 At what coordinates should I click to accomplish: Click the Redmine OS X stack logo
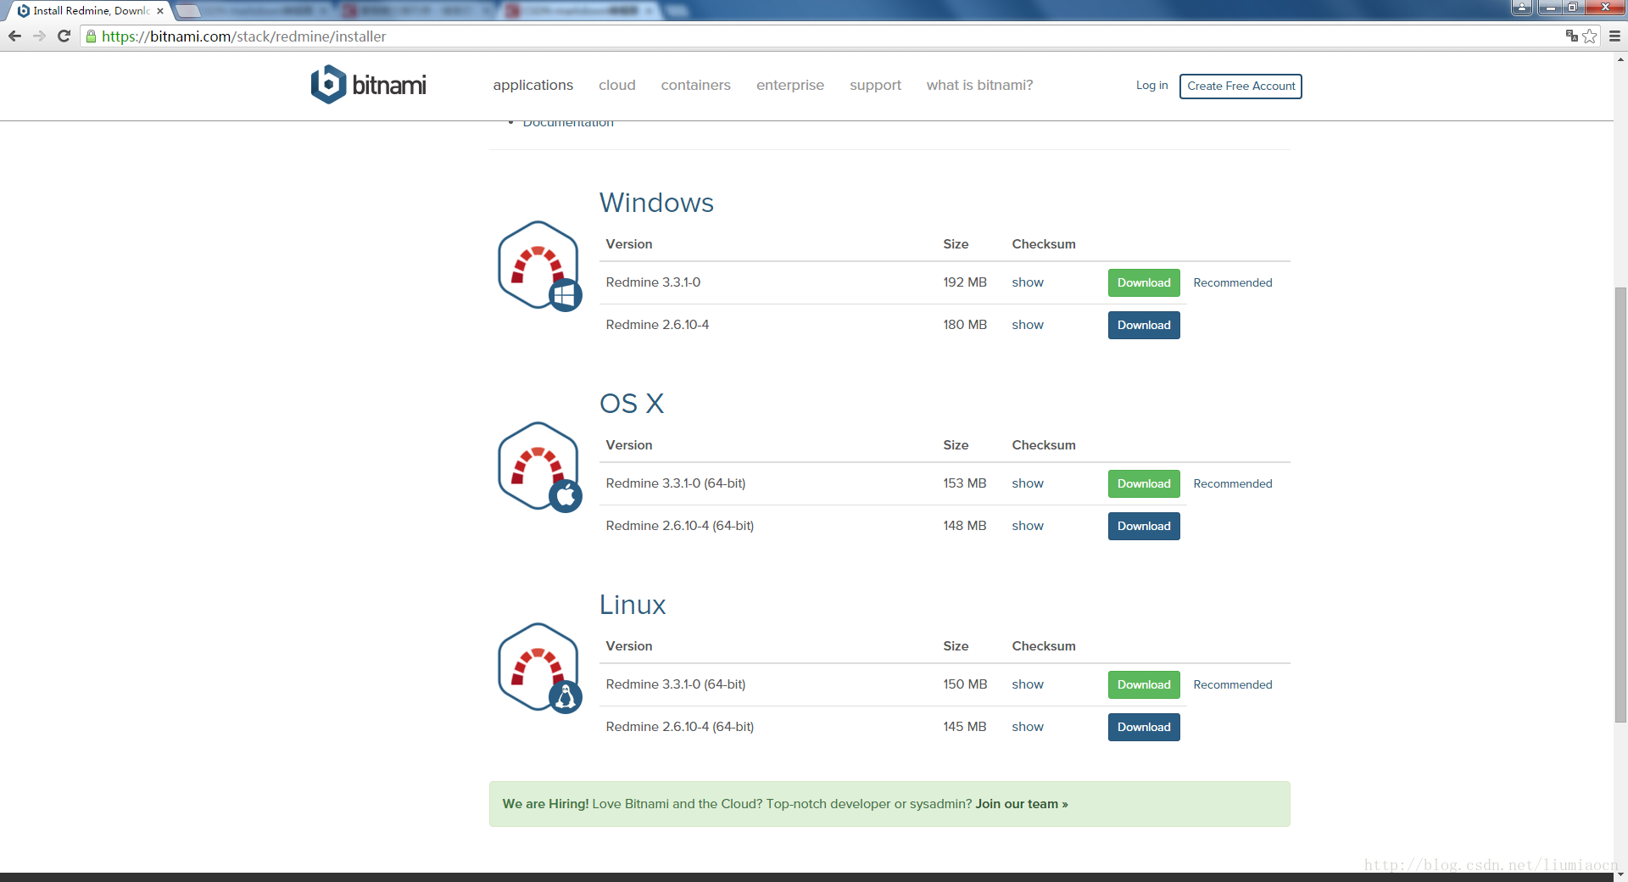tap(539, 467)
